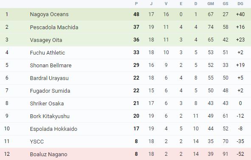251x160 pixels.
Task: Open Fugador Sumida team details
Action: (50, 91)
